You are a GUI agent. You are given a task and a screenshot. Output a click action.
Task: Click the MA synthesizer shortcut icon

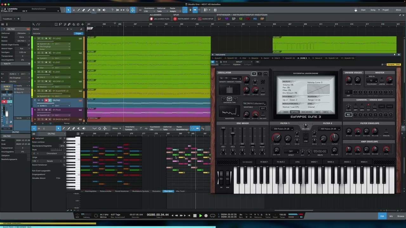point(255,19)
